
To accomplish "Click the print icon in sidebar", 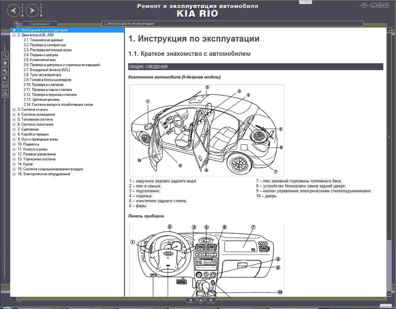I will 5,94.
